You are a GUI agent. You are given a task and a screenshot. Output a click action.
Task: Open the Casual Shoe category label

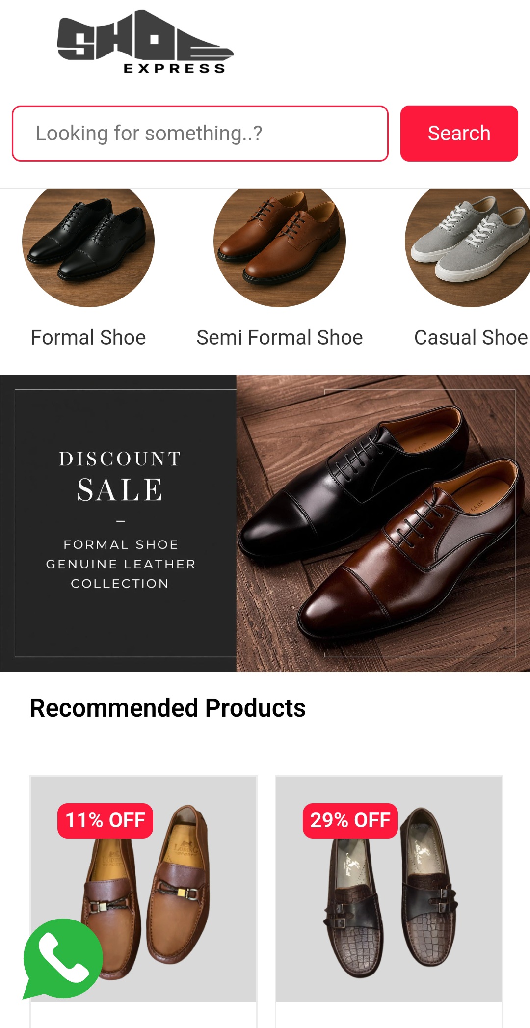471,338
